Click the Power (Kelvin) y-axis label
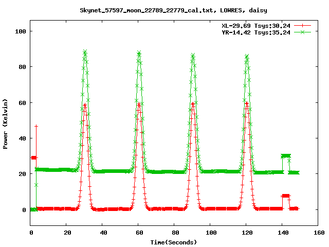The width and height of the screenshot is (329, 247). (x=5, y=124)
